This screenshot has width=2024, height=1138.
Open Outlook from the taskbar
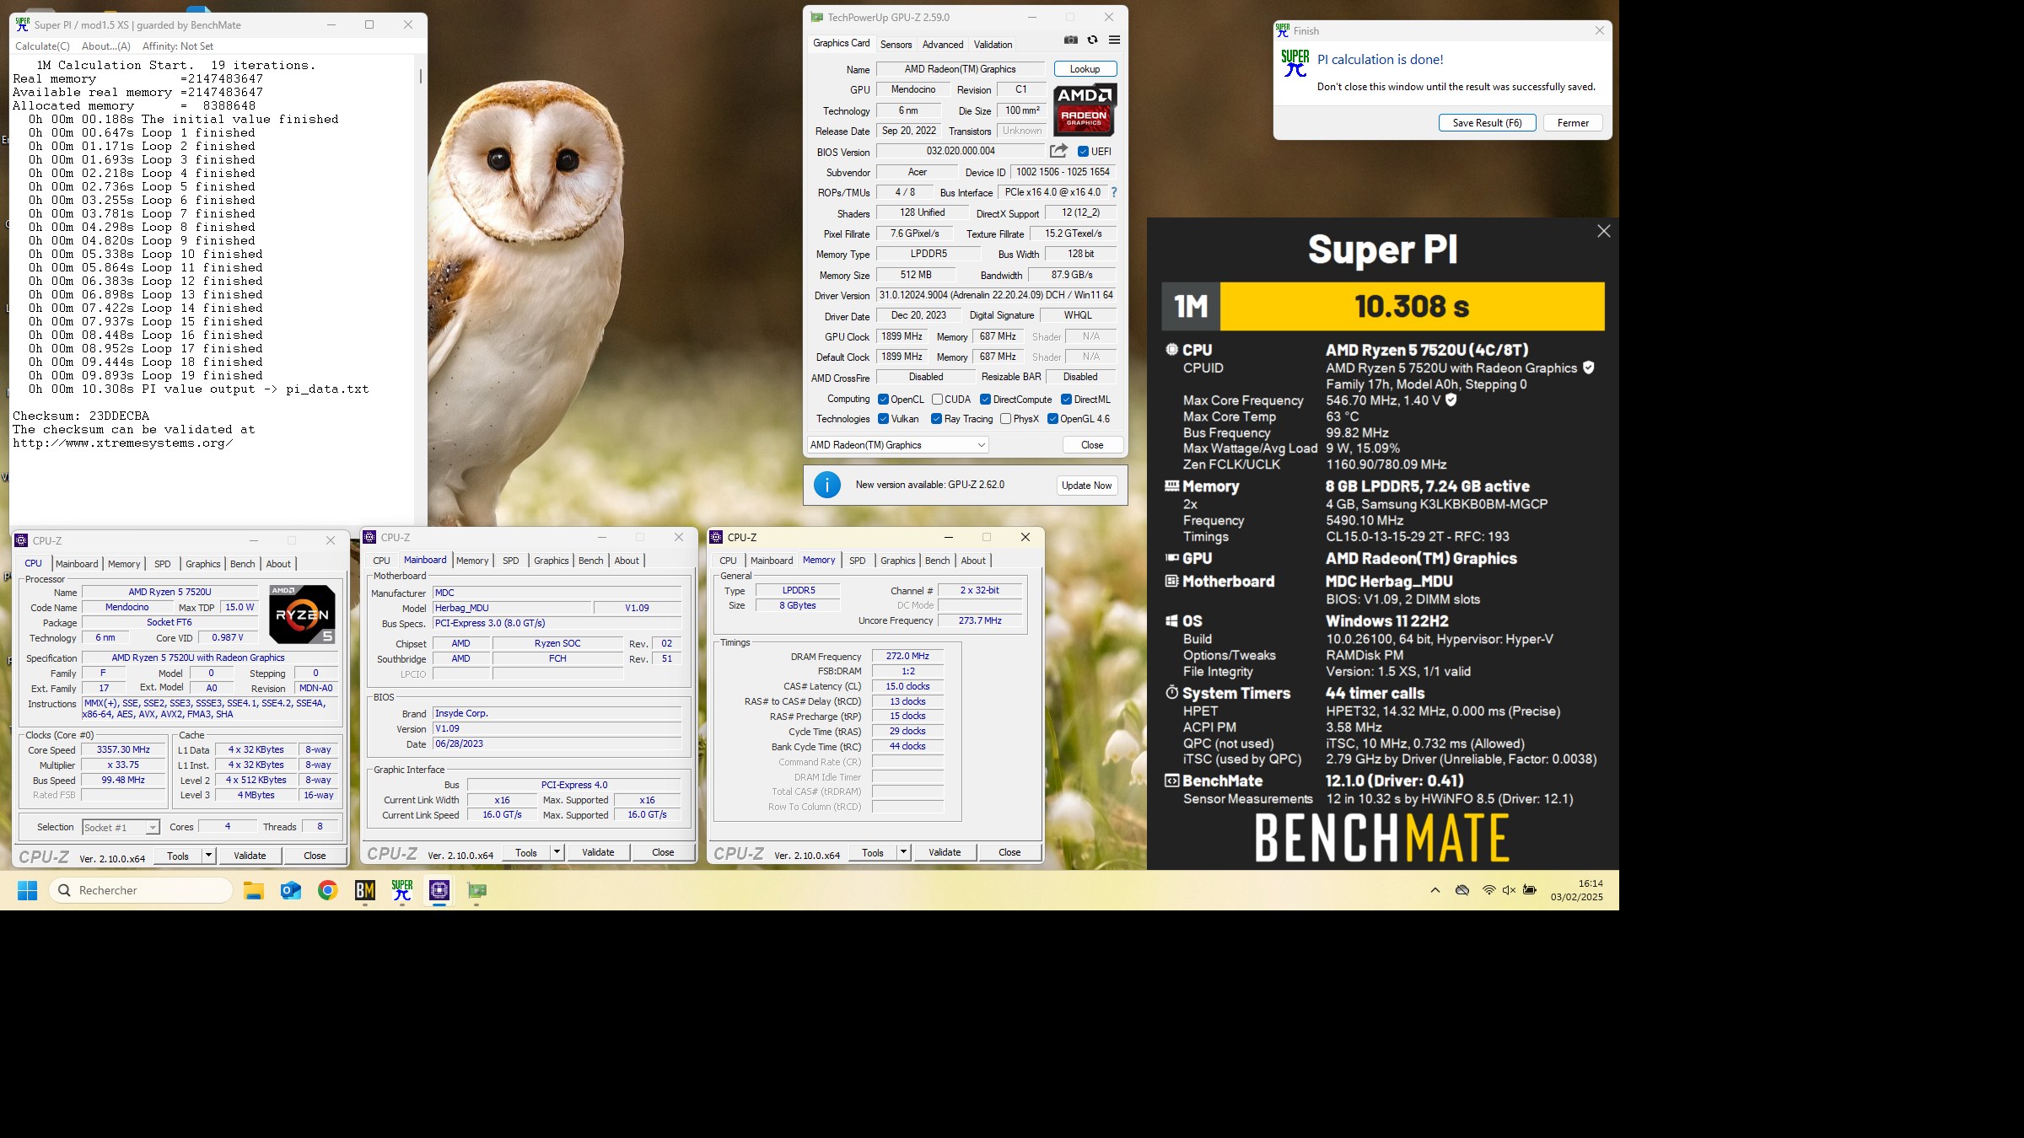click(x=291, y=890)
